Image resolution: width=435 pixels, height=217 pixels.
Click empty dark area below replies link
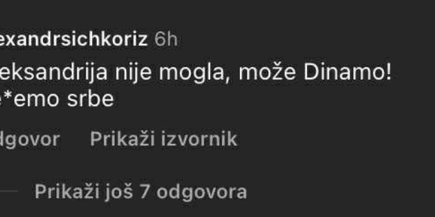217,210
